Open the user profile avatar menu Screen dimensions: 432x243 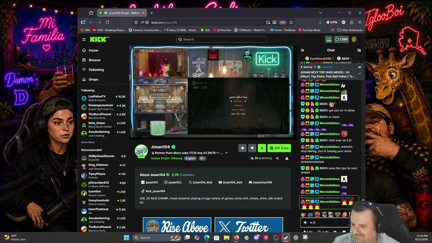pyautogui.click(x=354, y=39)
